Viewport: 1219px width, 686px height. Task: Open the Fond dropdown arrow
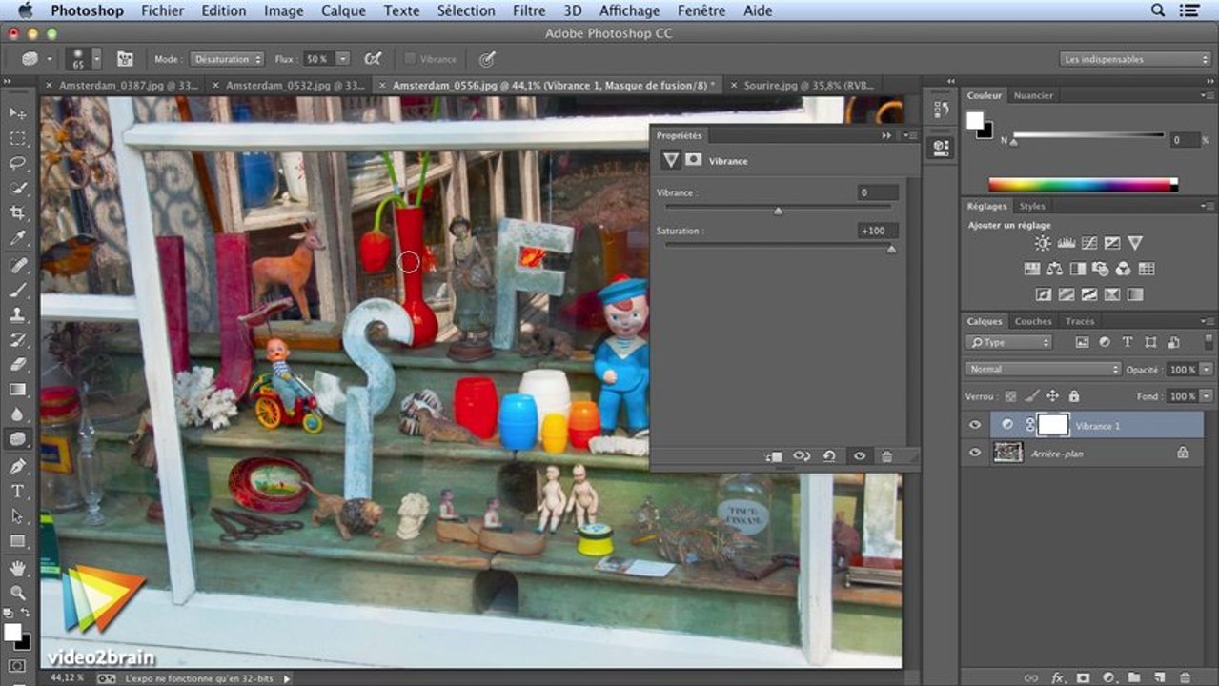click(x=1206, y=396)
